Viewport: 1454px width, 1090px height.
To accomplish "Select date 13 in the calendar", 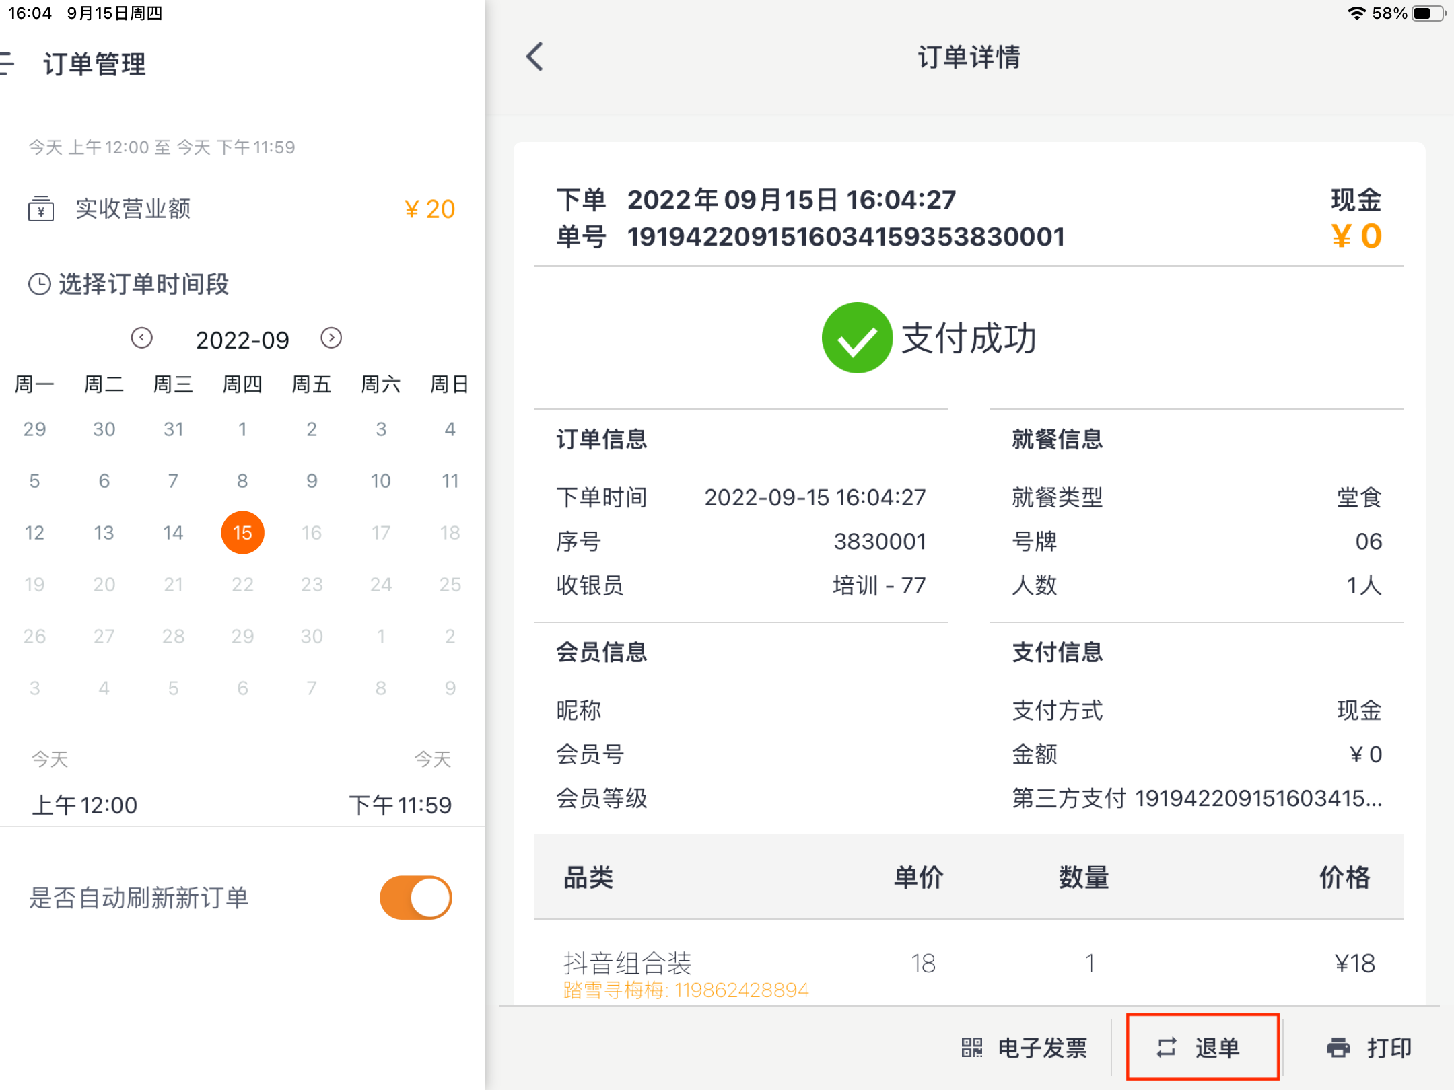I will point(104,533).
